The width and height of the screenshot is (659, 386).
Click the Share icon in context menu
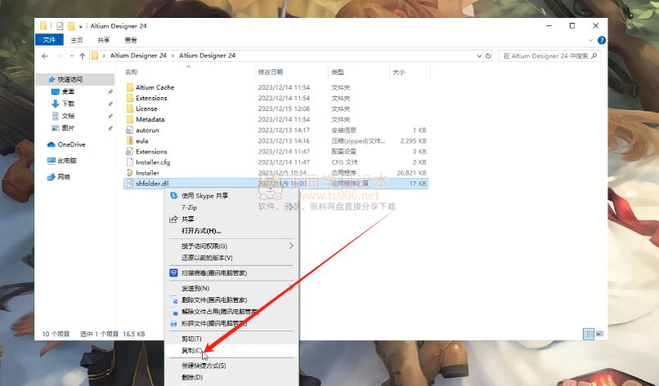173,219
